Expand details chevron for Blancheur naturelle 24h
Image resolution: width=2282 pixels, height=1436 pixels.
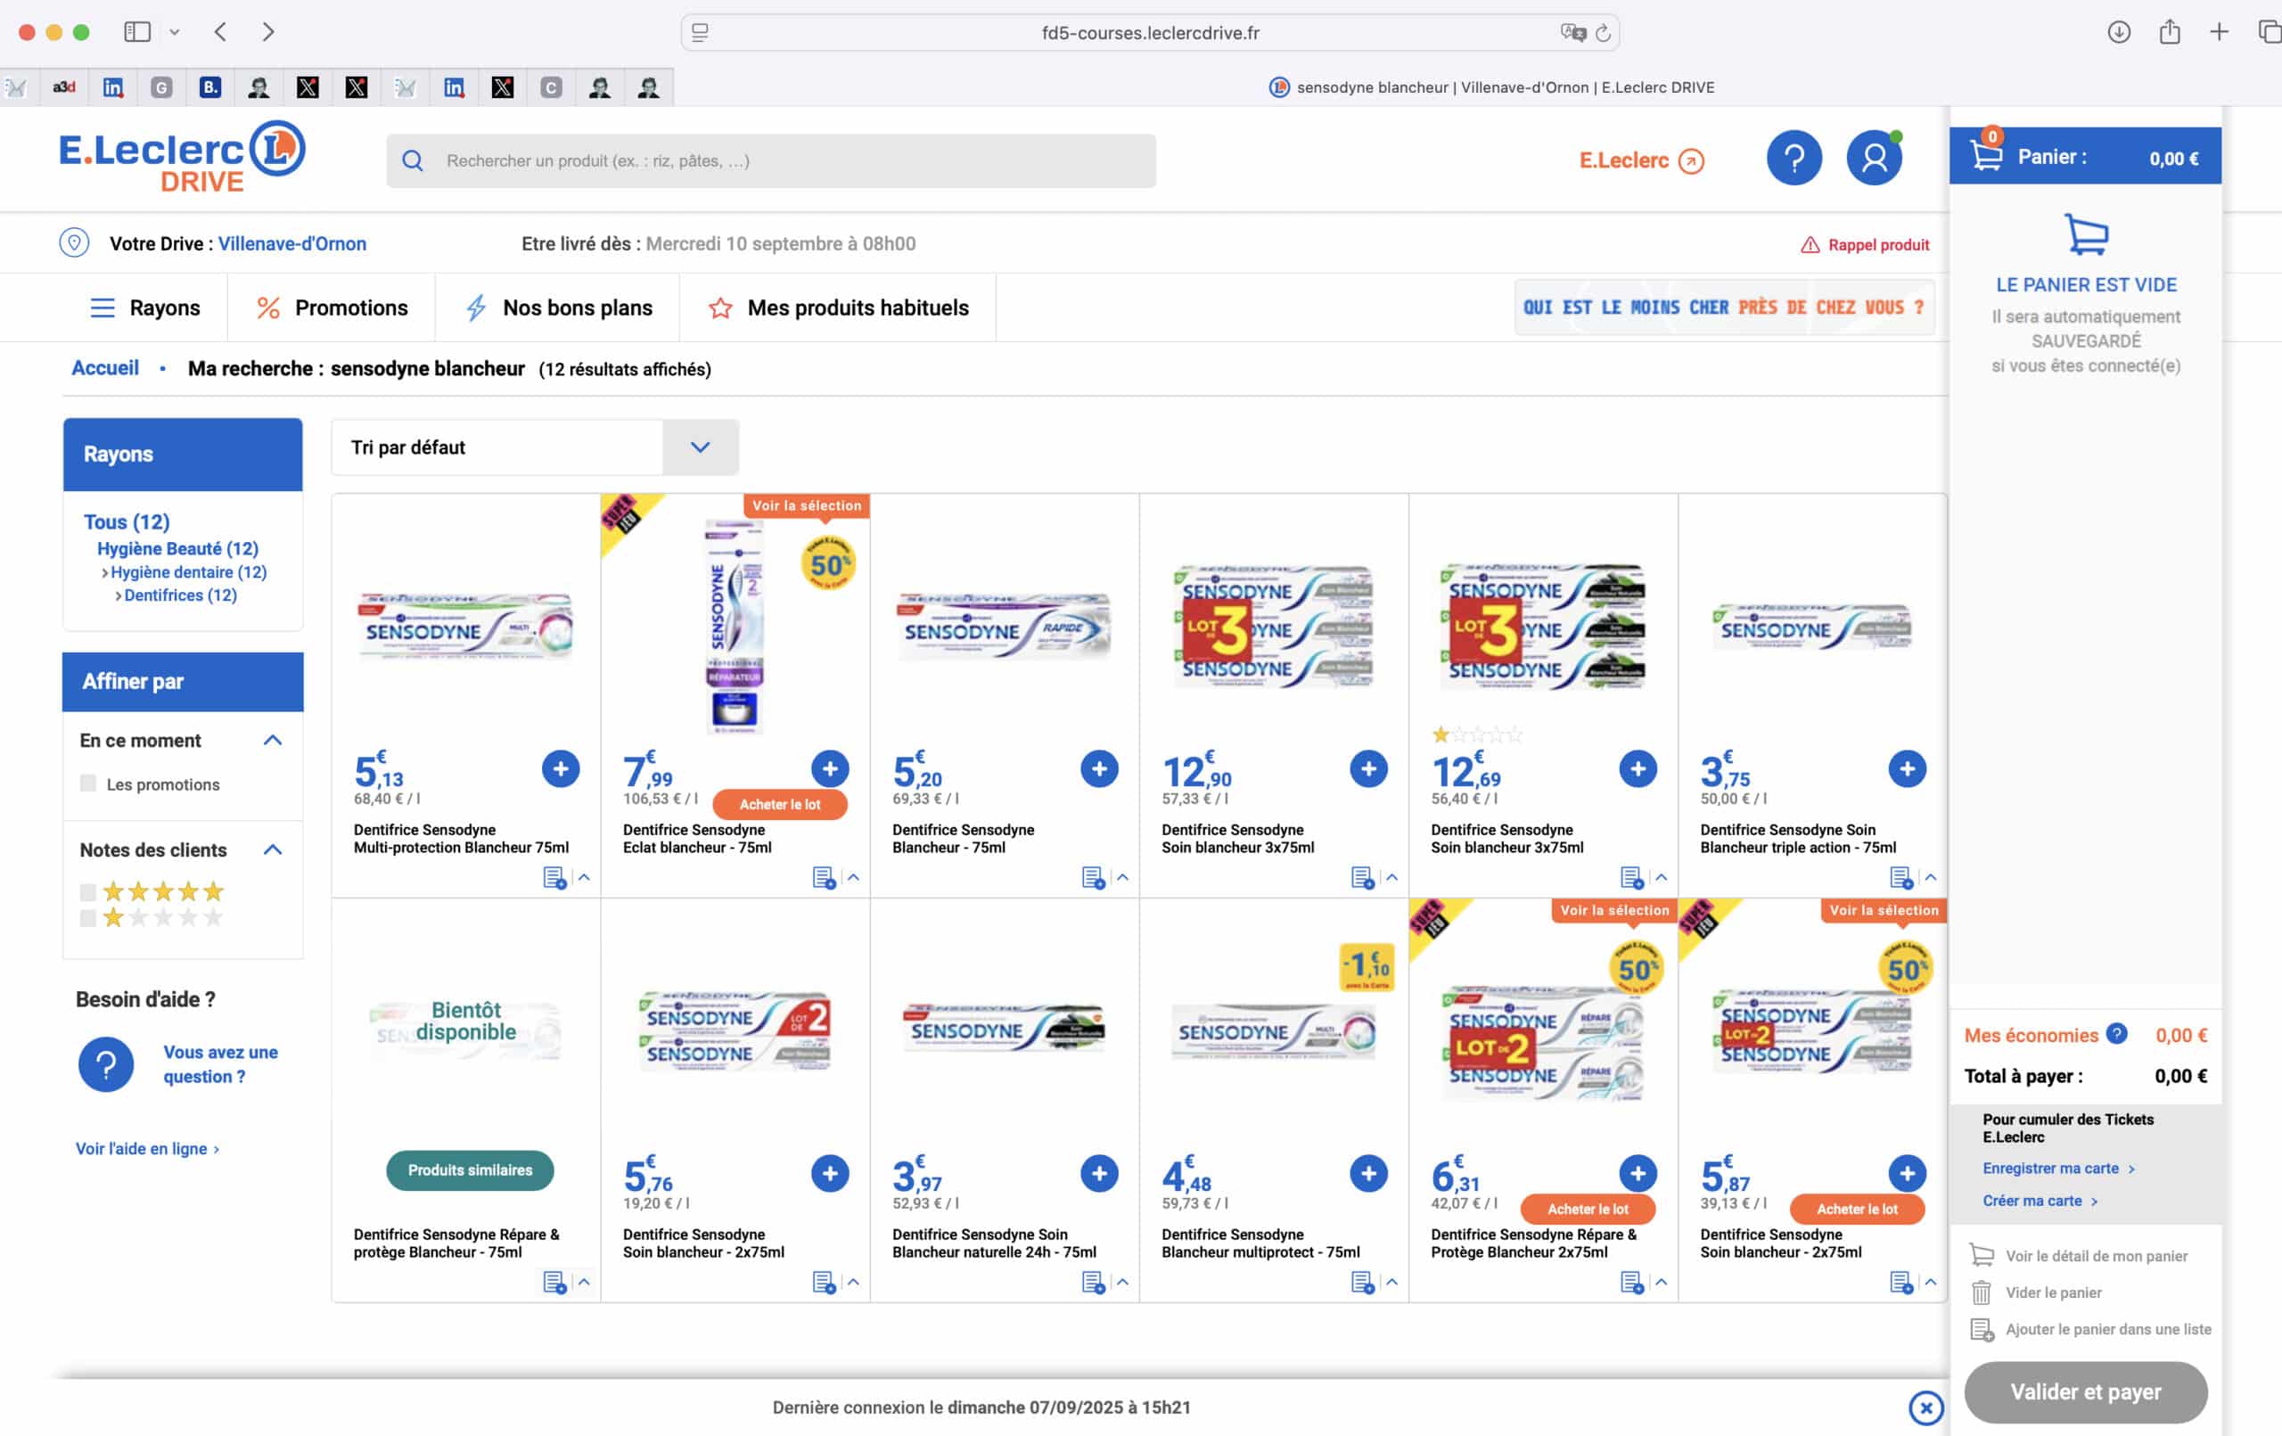[x=1122, y=1283]
